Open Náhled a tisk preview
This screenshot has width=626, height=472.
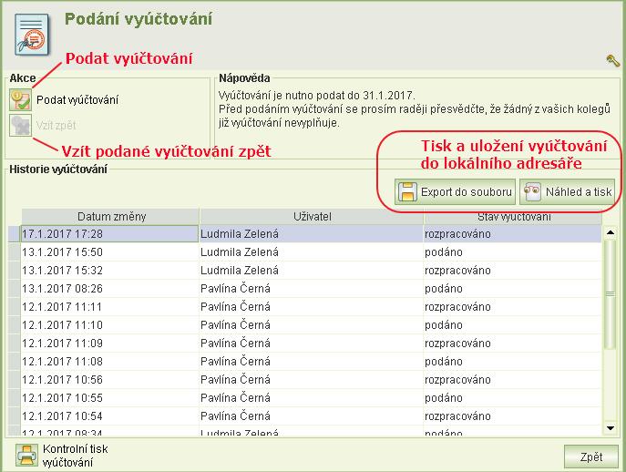click(x=567, y=192)
